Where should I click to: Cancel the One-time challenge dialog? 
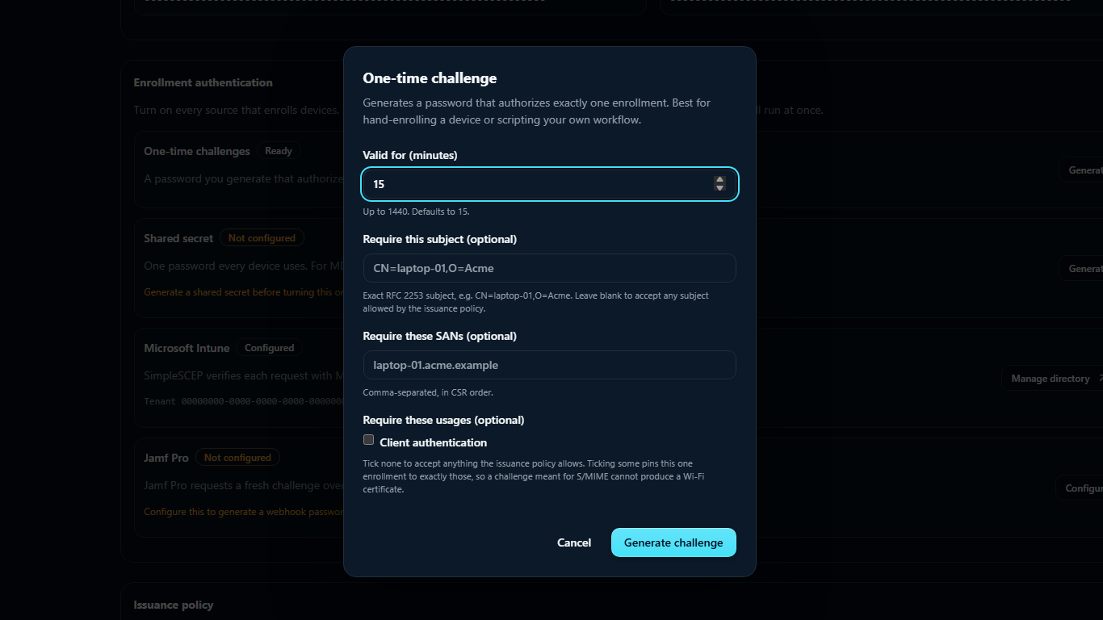[574, 542]
